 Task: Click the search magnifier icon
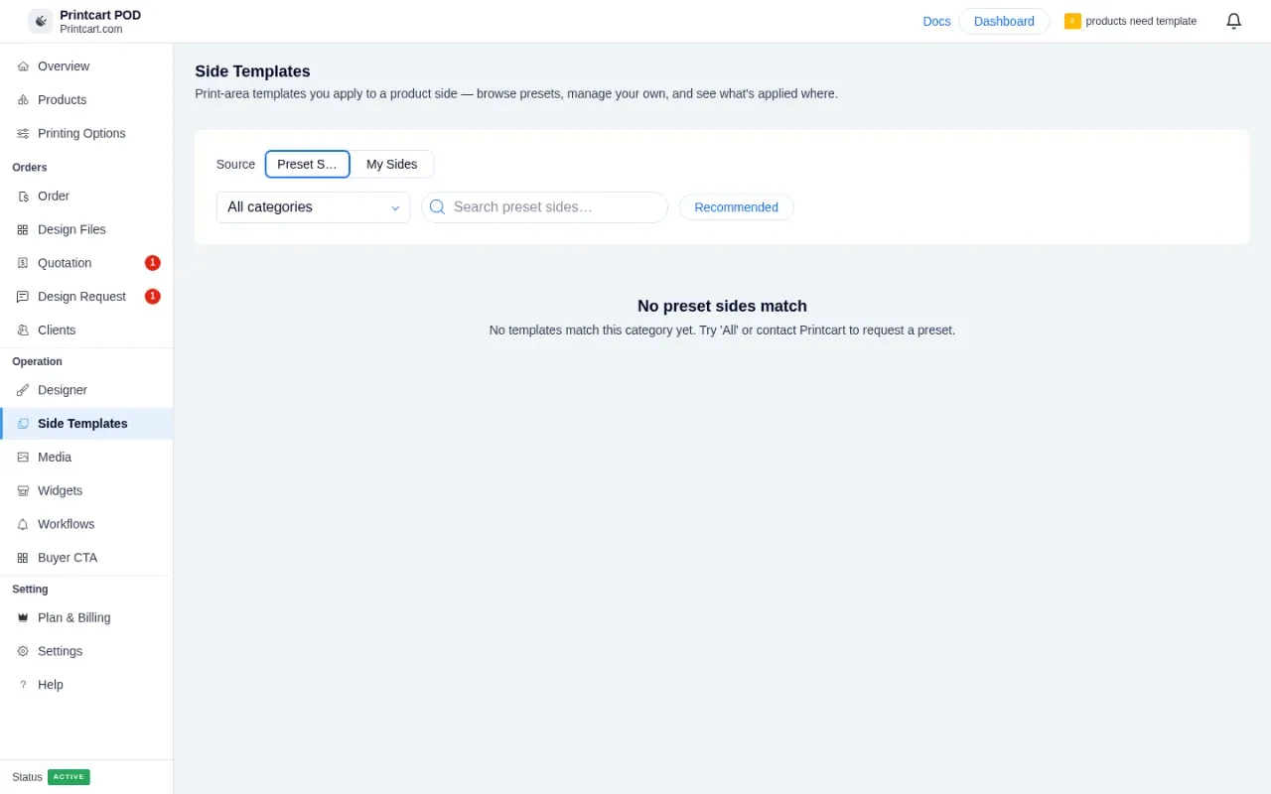pos(437,207)
